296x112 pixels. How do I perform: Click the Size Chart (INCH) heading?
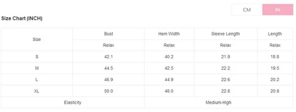(22, 18)
